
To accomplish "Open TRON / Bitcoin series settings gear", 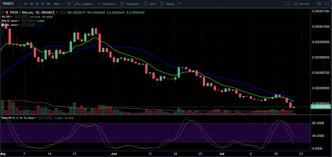I will 64,12.
